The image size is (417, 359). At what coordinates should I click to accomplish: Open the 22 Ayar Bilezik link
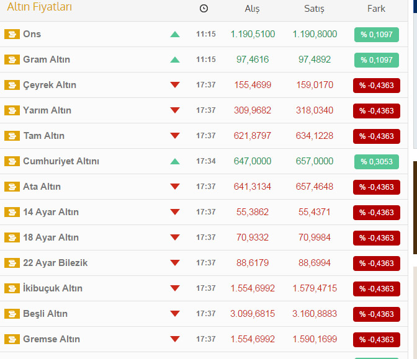55,263
